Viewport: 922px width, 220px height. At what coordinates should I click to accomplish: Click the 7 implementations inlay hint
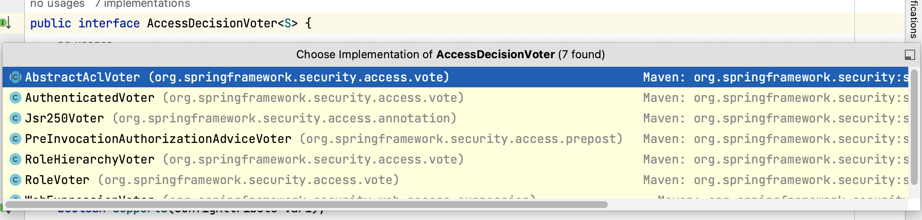click(x=143, y=4)
